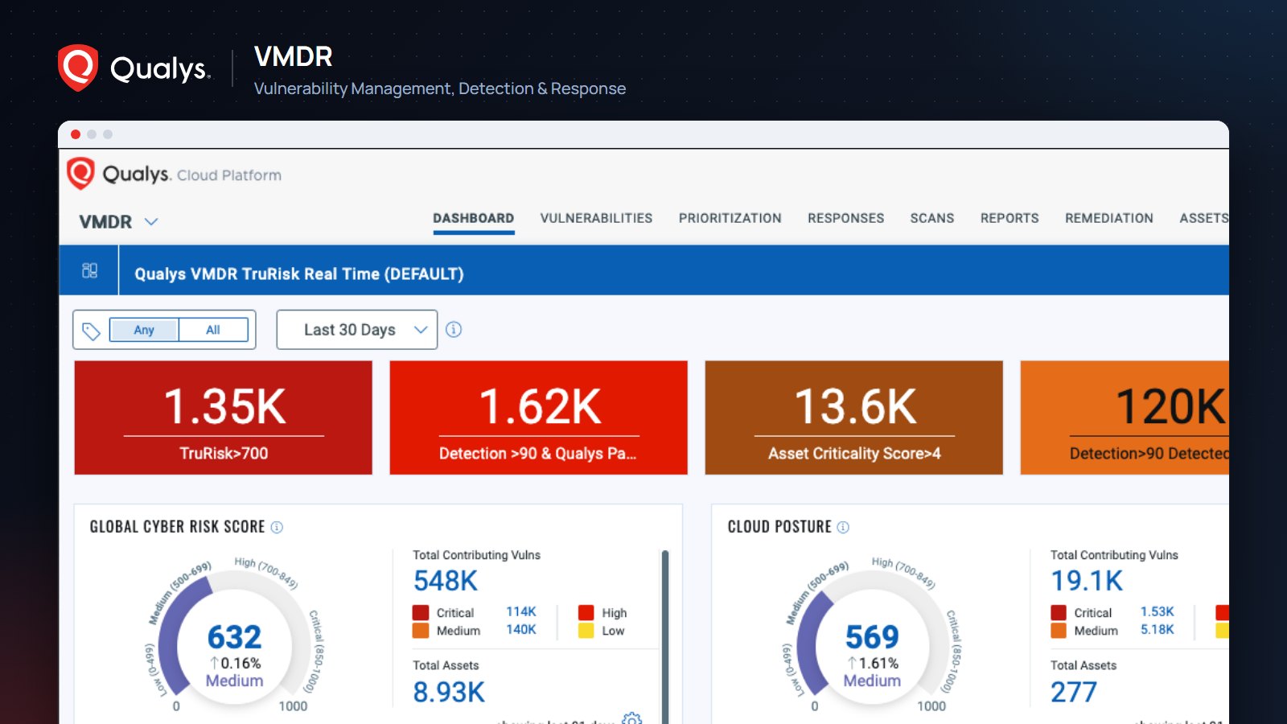Click info icon beside Cloud Posture

843,528
